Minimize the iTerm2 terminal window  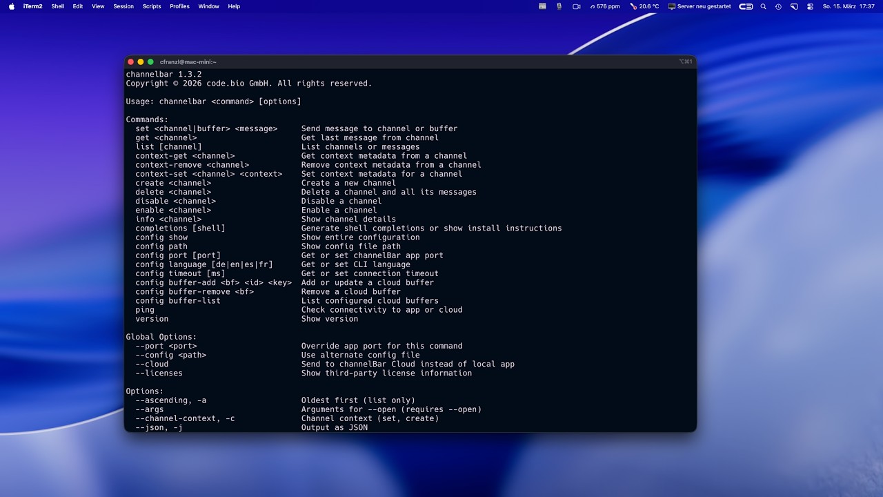click(141, 62)
